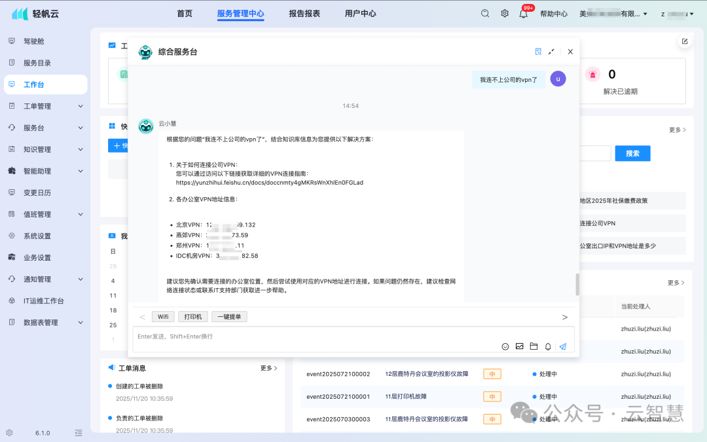
Task: Click the settings gear in the top bar
Action: point(504,12)
